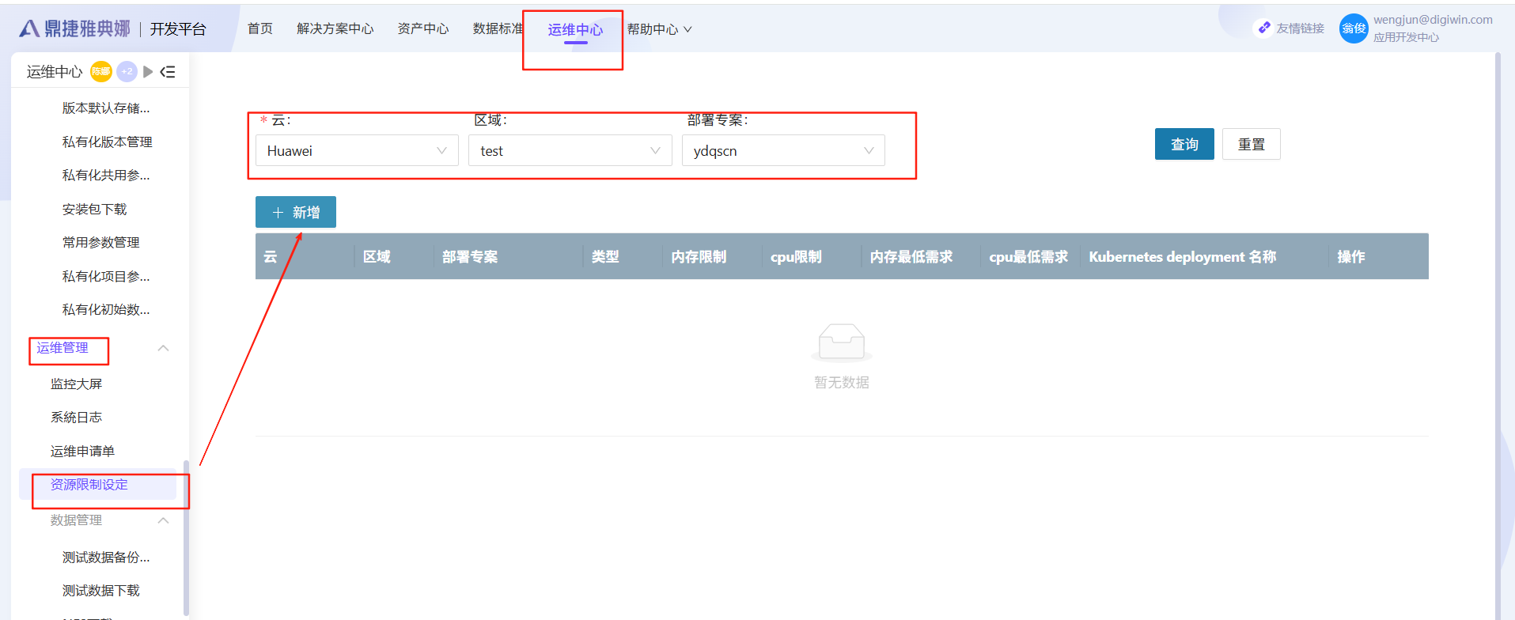Viewport: 1515px width, 620px height.
Task: Click the sidebar vertical scrollbar
Action: (x=186, y=538)
